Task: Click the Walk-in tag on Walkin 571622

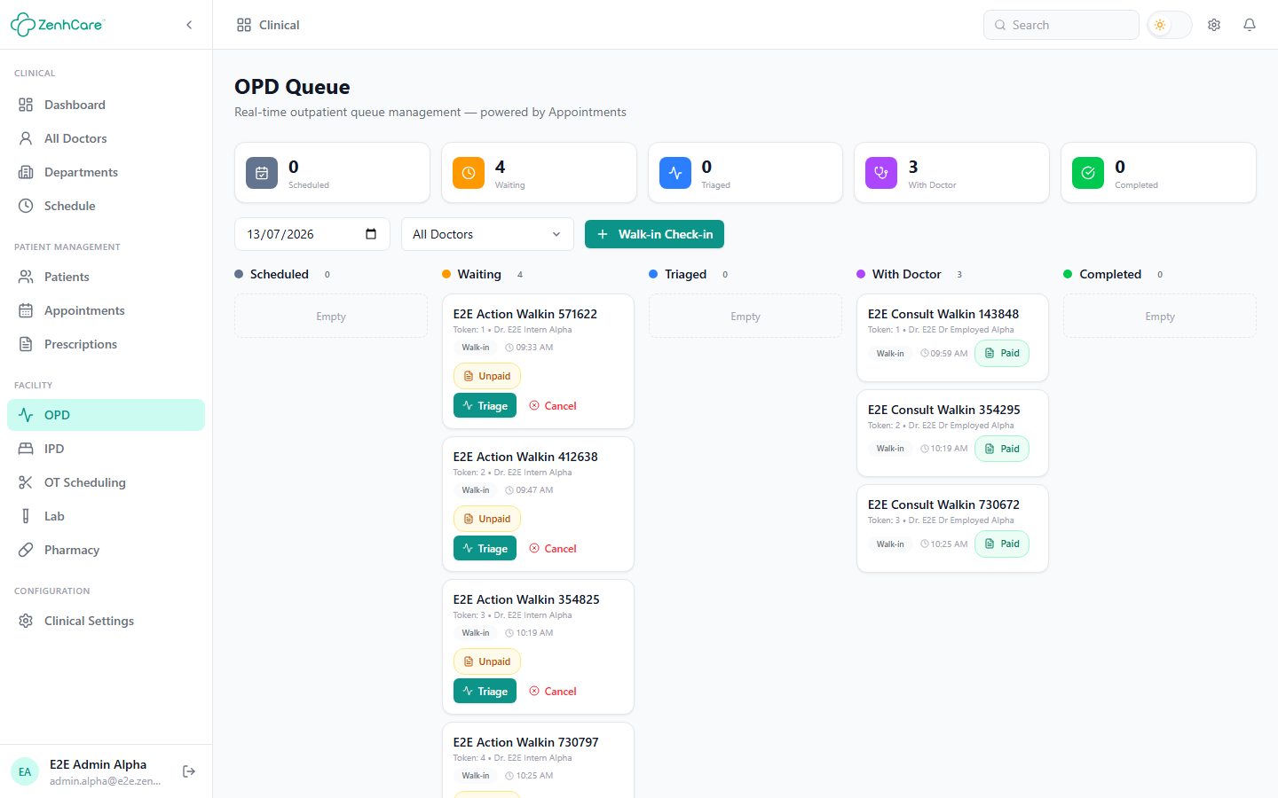Action: [x=476, y=348]
